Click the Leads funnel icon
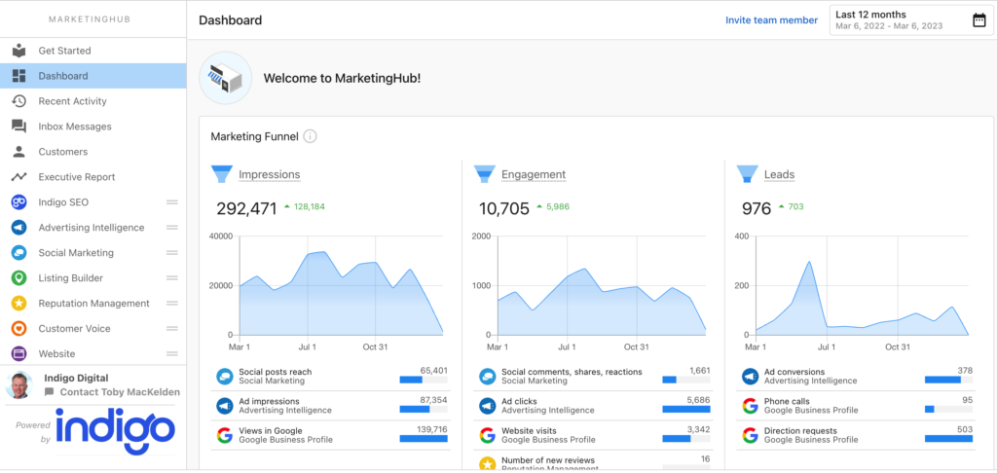Screen dimensions: 997x473 [747, 174]
